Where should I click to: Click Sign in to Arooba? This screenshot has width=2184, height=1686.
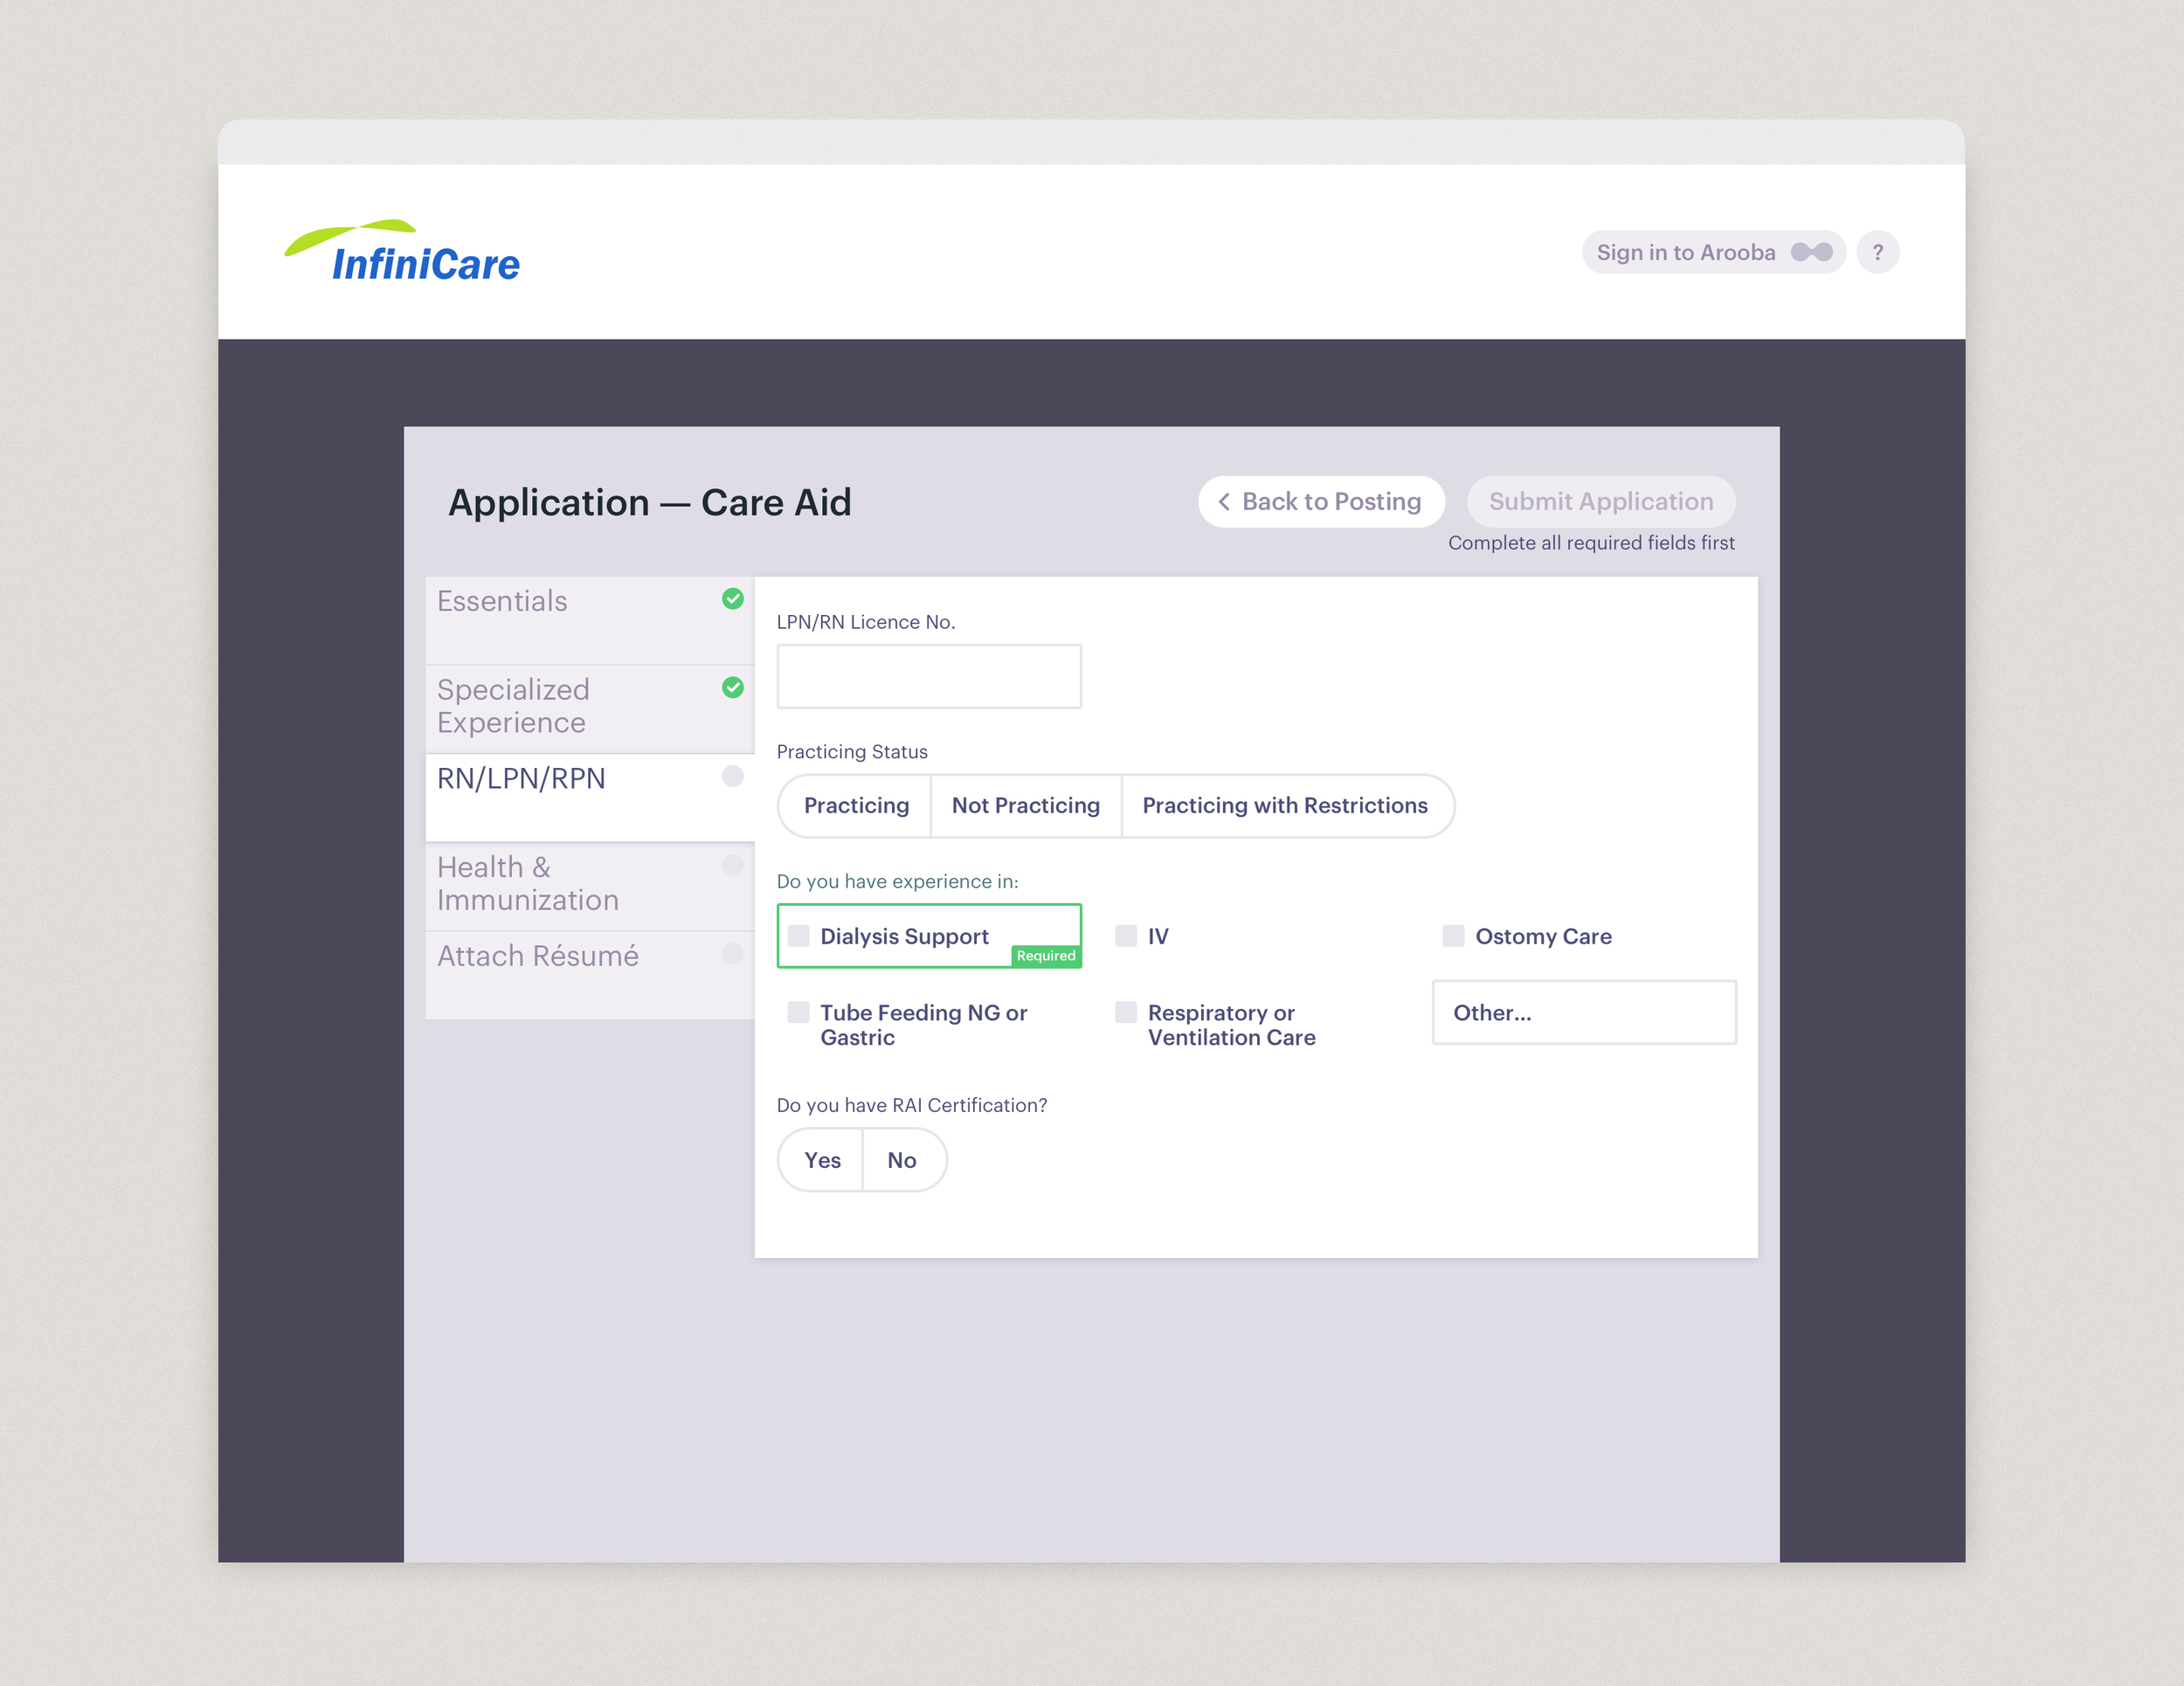pos(1713,252)
